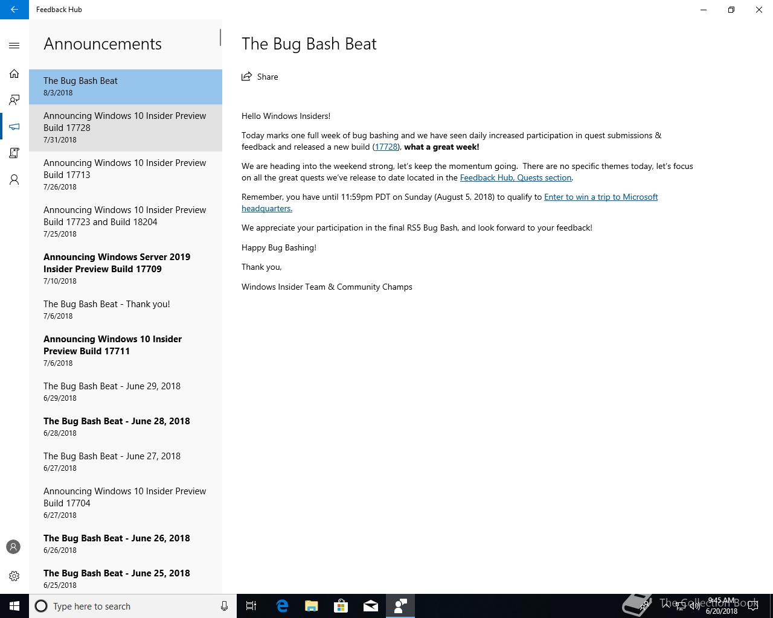Restore down the Feedback Hub window

[x=731, y=10]
